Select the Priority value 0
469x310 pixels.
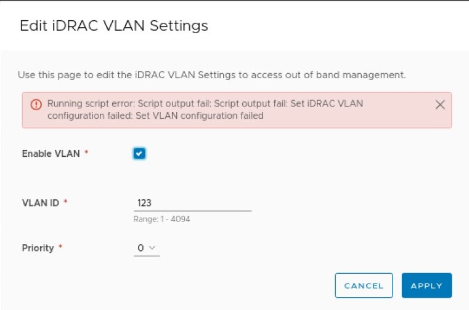pyautogui.click(x=141, y=248)
